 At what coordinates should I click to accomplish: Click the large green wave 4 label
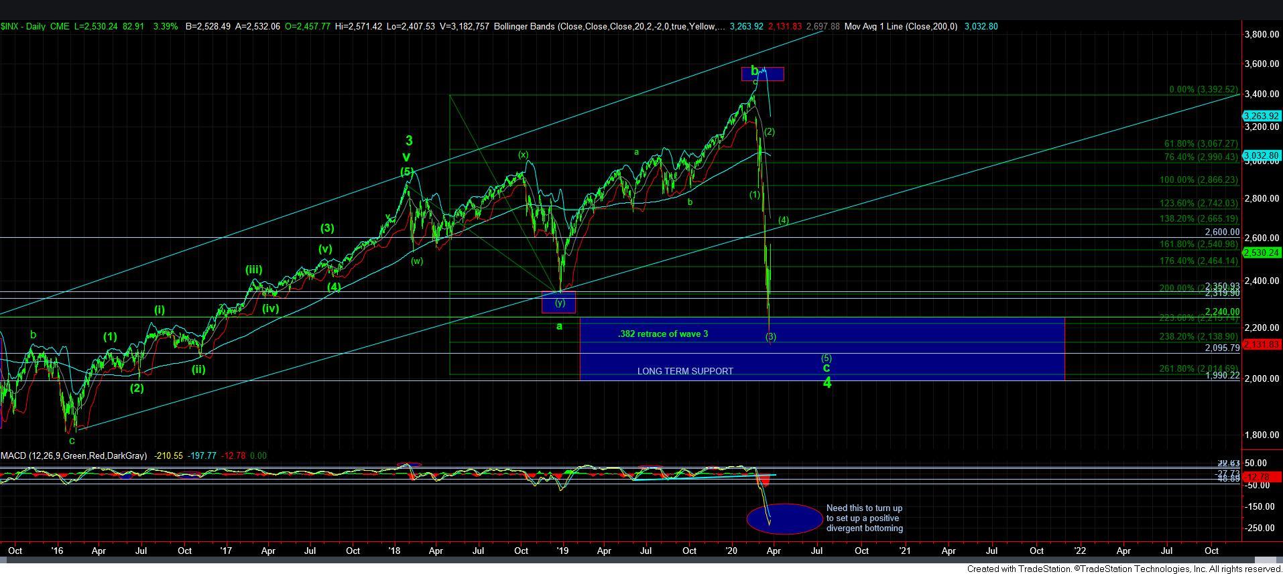point(827,383)
